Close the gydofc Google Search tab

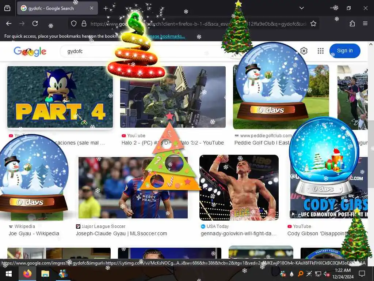point(92,8)
